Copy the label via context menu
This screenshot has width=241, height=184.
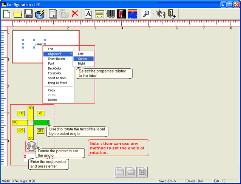tap(59, 90)
